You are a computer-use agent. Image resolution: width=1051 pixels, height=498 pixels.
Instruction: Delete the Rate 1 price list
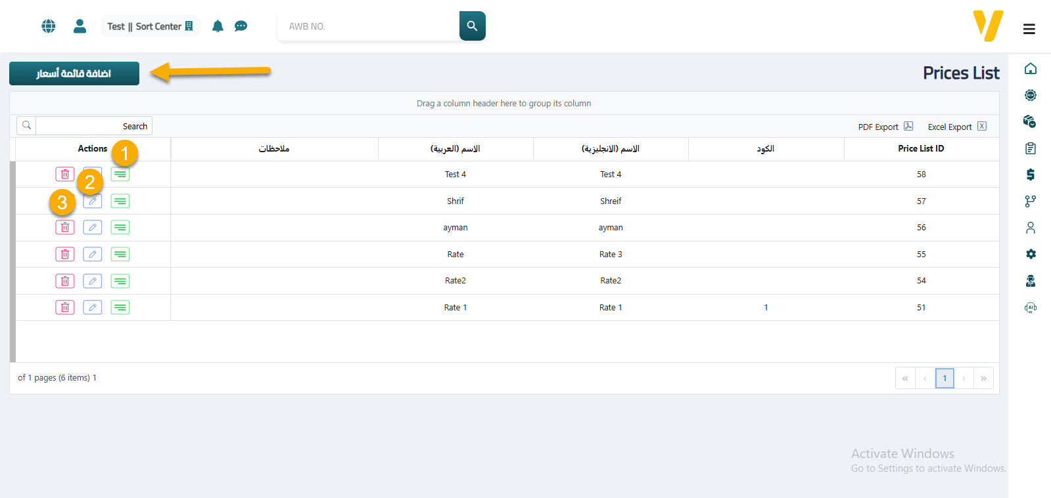coord(65,307)
